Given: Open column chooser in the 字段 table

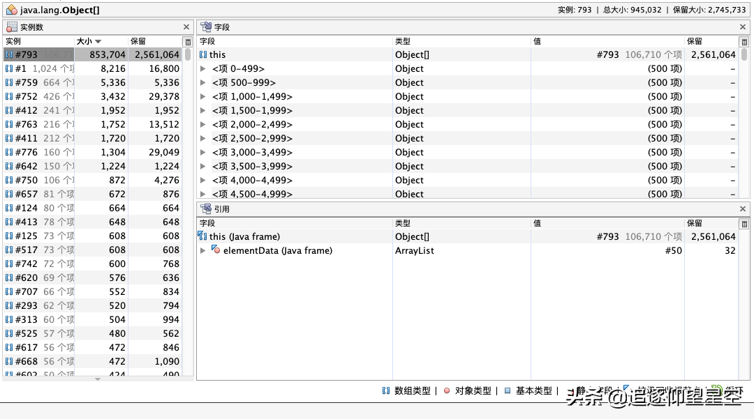Looking at the screenshot, I should pos(744,42).
